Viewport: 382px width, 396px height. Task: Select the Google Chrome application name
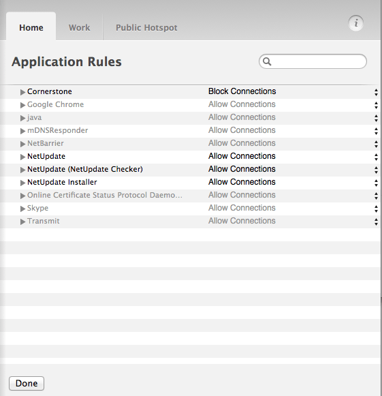point(56,104)
